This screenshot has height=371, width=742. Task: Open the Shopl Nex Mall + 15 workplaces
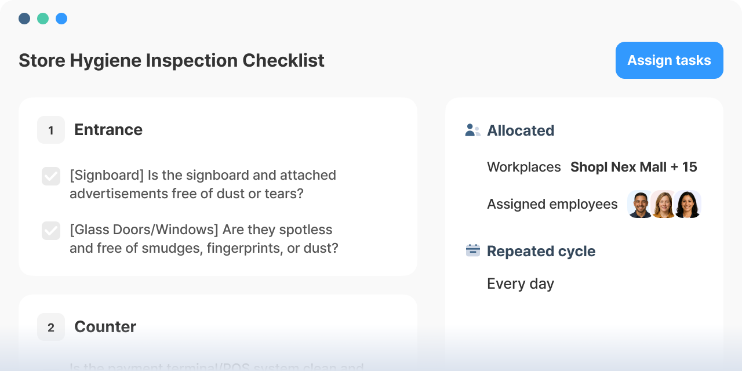pos(634,167)
